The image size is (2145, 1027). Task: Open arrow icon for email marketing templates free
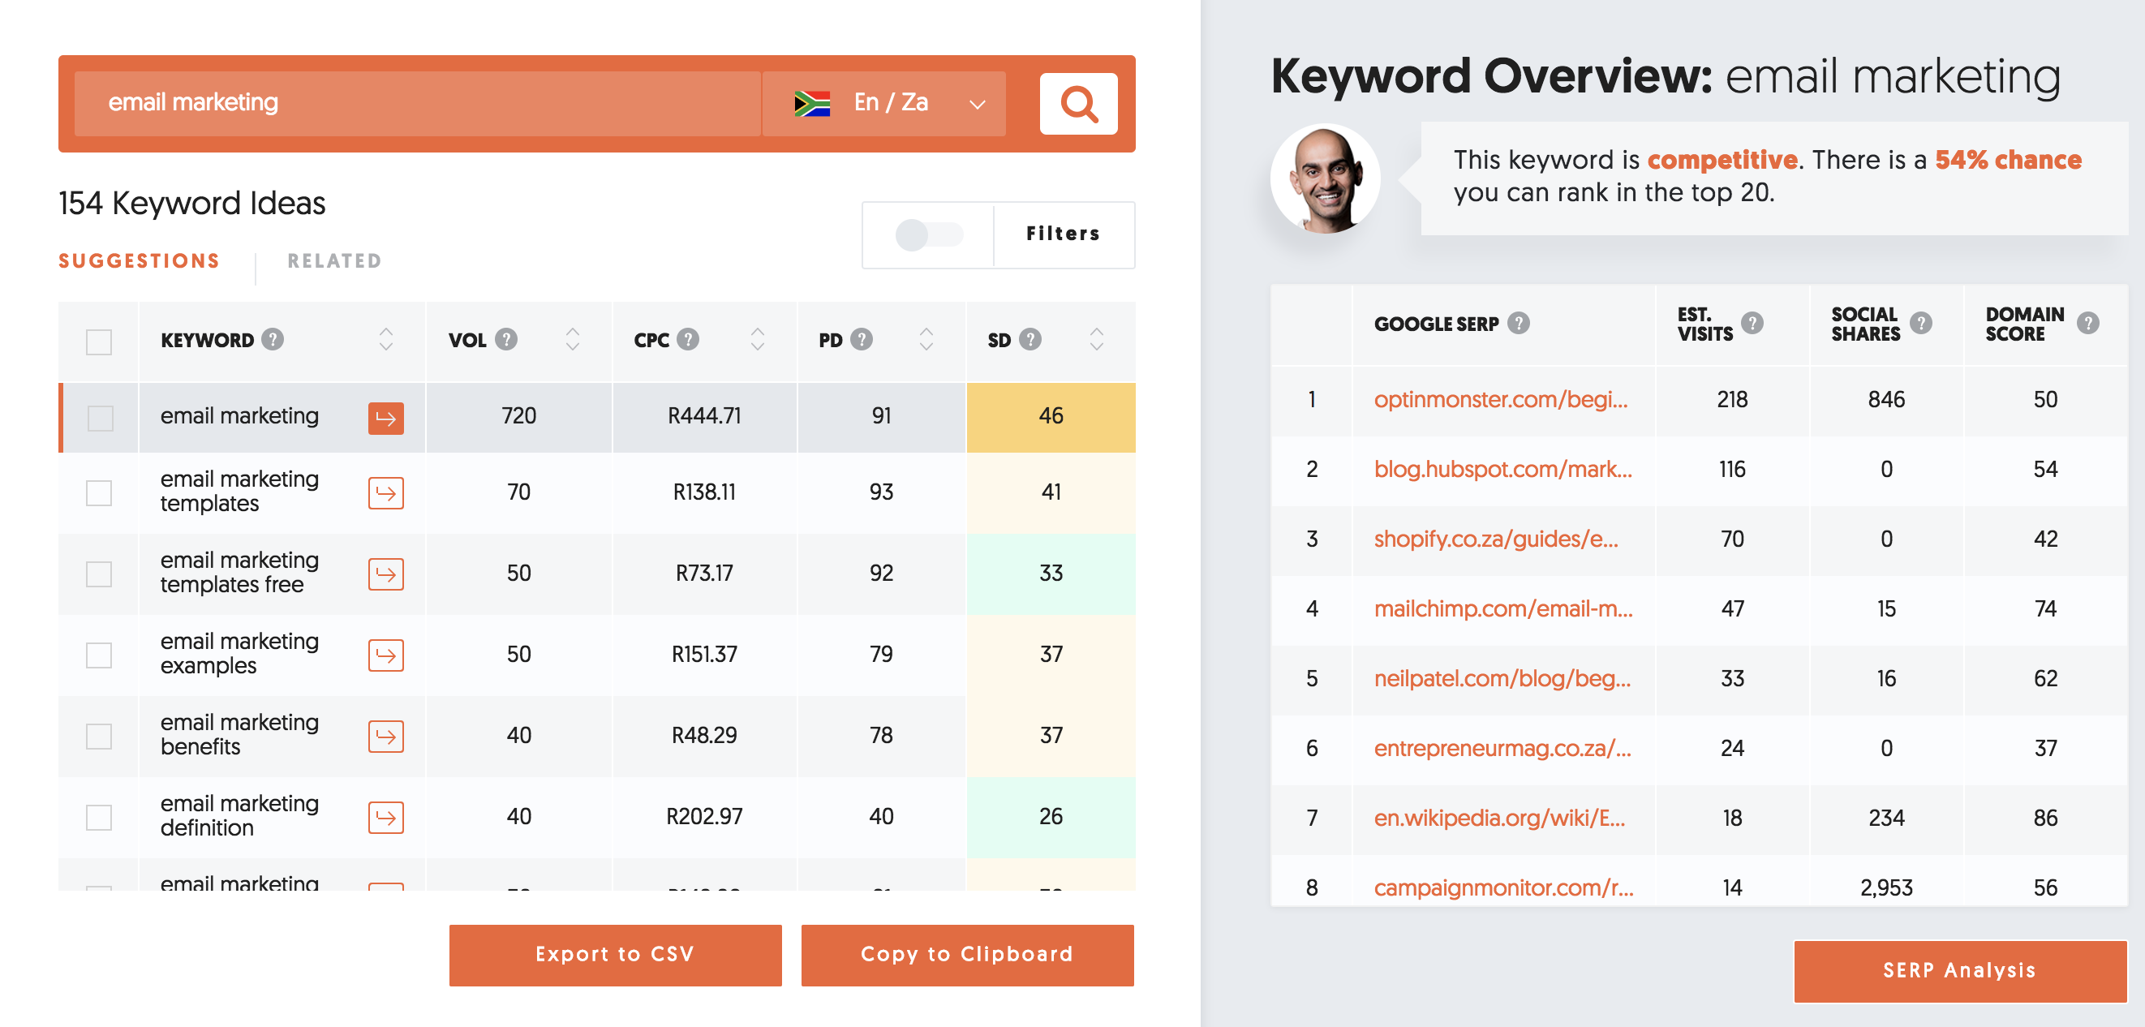tap(385, 573)
